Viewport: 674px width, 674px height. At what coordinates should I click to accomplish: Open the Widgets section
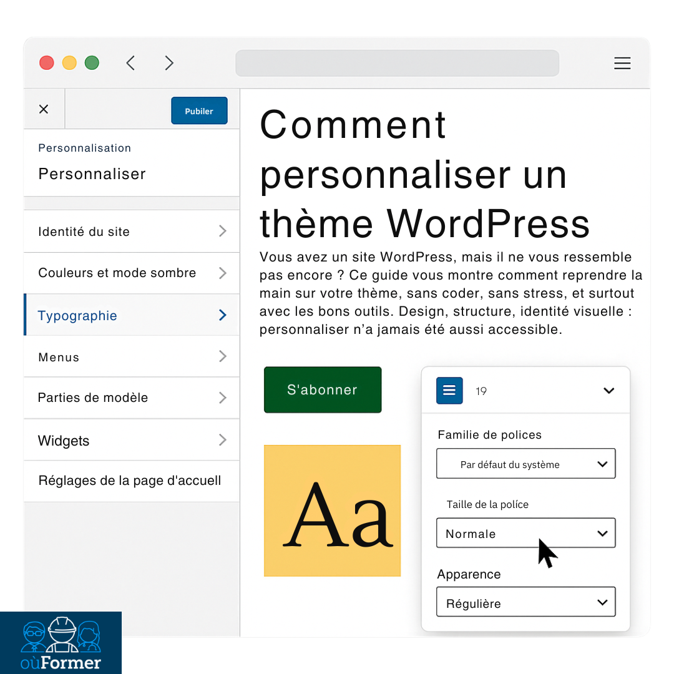132,440
